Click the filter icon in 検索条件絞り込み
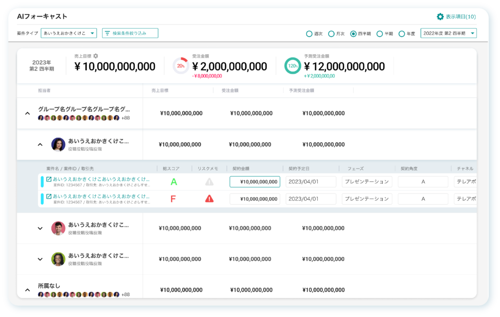The height and width of the screenshot is (317, 500). pos(107,33)
